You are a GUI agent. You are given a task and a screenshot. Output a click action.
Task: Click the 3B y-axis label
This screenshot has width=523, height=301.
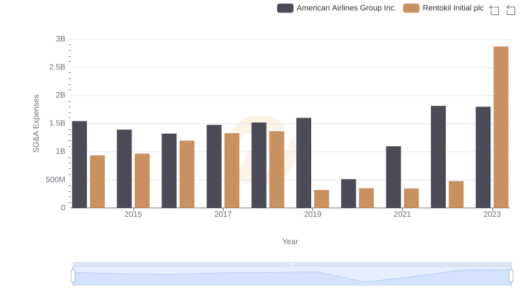[61, 39]
